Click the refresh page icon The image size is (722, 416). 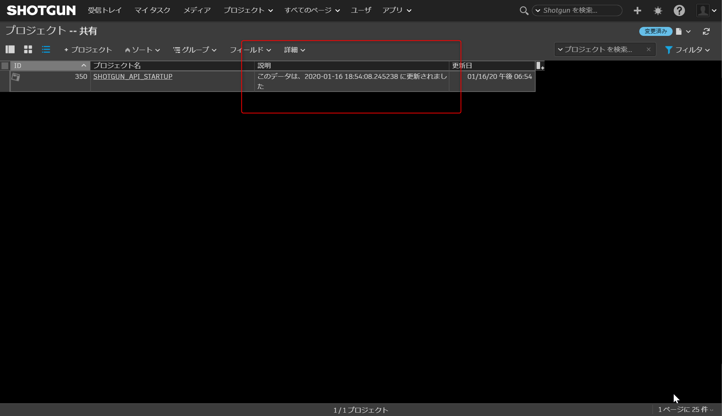(x=706, y=31)
